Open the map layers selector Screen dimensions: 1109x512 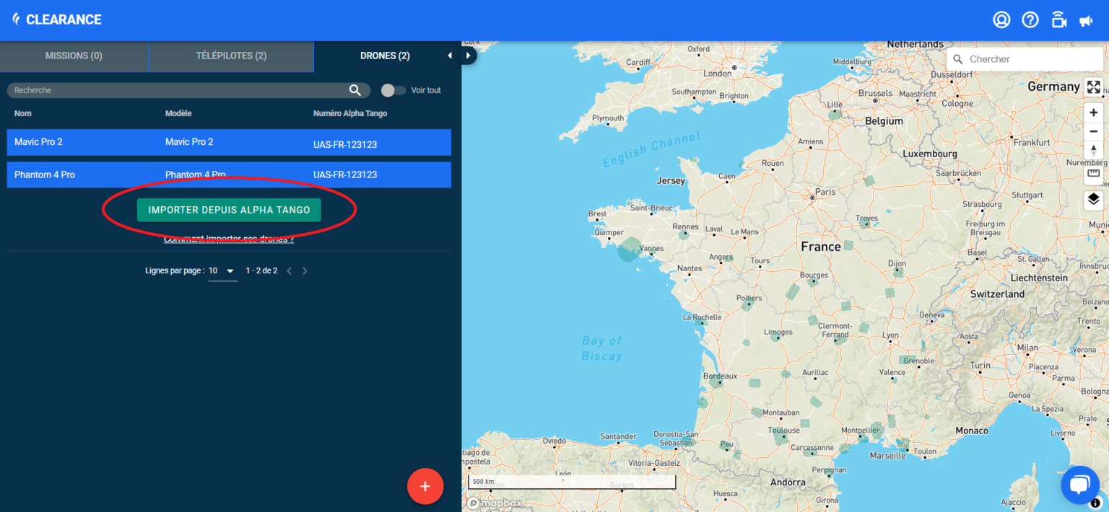[x=1093, y=200]
